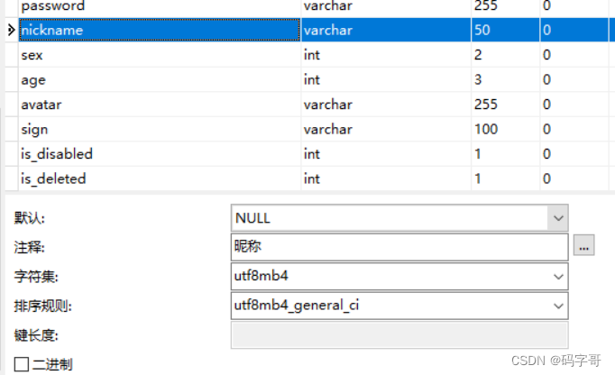Edit the 注释 comment field containing 昵称
This screenshot has height=375, width=615.
[x=399, y=247]
